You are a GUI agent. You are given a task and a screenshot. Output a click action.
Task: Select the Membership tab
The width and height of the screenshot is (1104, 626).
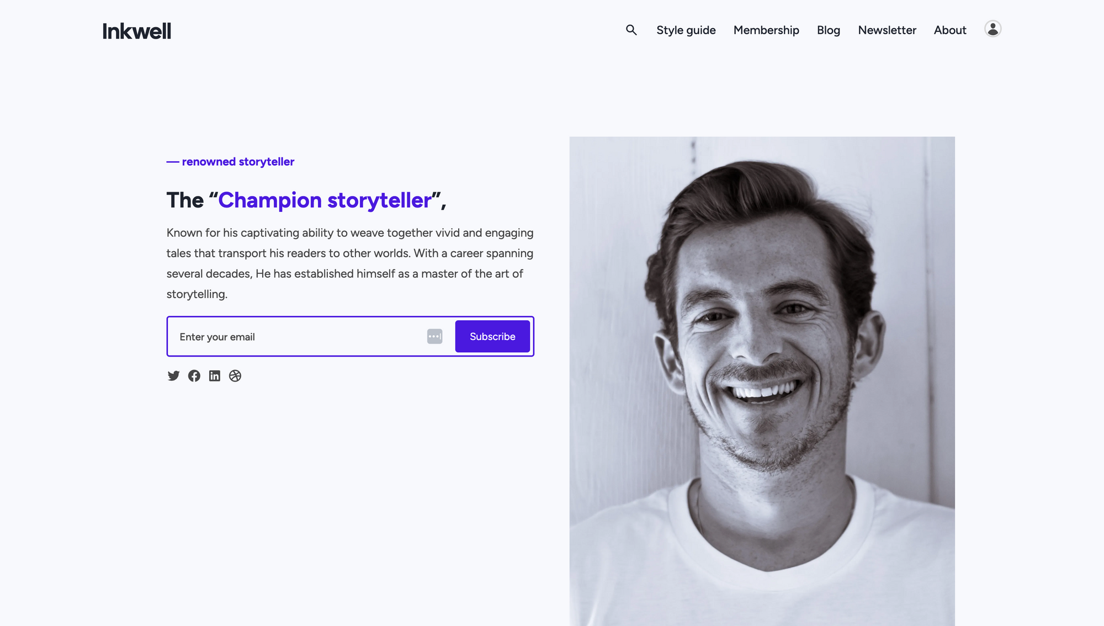pos(766,30)
